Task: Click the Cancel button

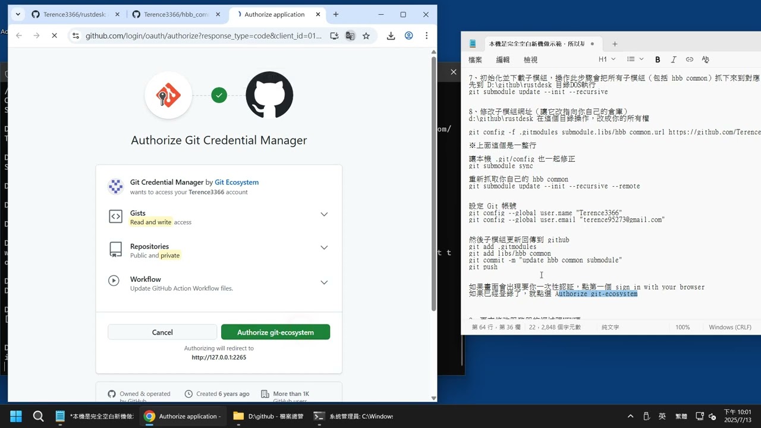Action: 162,332
